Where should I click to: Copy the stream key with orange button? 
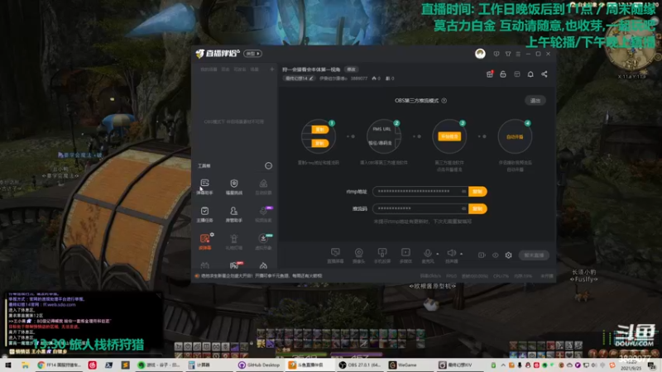tap(477, 208)
